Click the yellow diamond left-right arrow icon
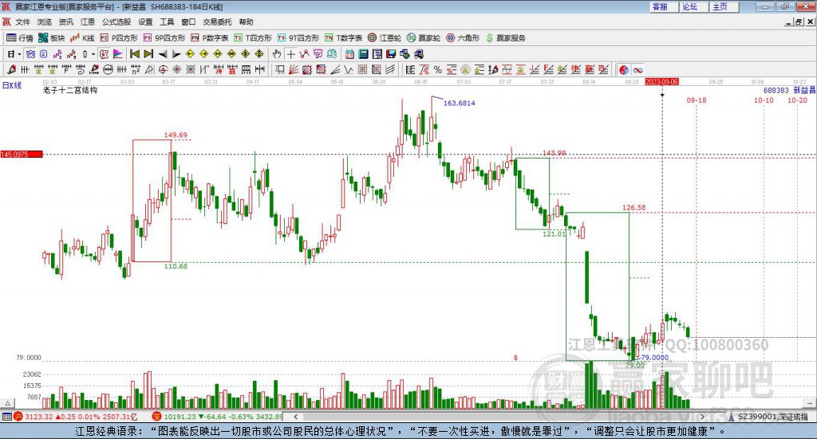The height and width of the screenshot is (439, 817). point(218,54)
